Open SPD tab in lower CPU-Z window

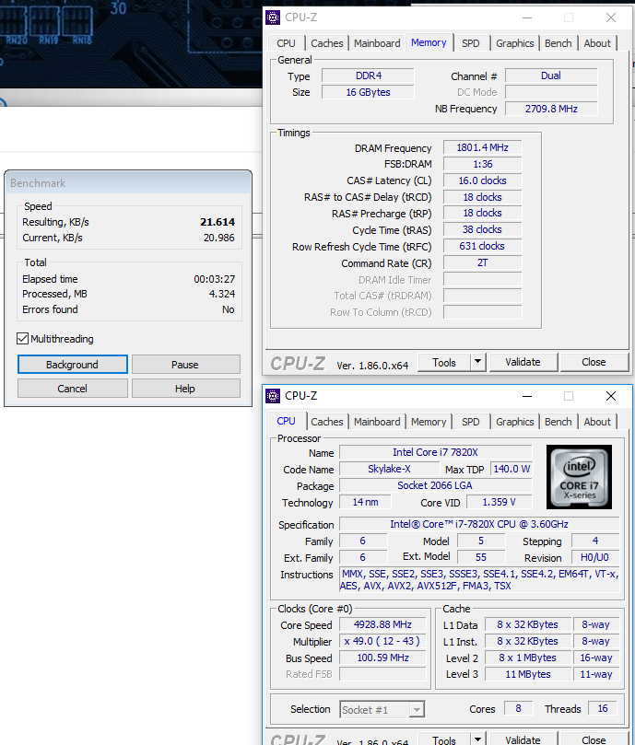(x=471, y=422)
